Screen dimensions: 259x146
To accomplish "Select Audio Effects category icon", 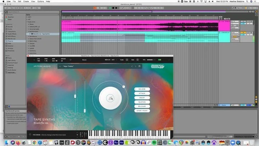I will tap(6, 34).
